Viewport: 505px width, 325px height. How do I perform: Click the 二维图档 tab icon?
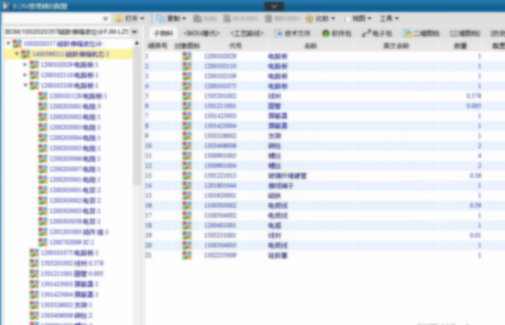pos(407,33)
